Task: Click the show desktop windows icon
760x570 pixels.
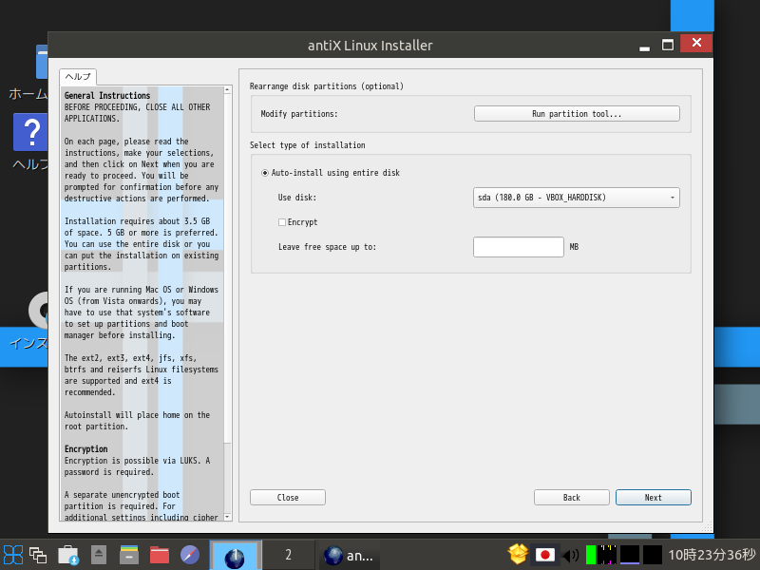Action: click(38, 555)
